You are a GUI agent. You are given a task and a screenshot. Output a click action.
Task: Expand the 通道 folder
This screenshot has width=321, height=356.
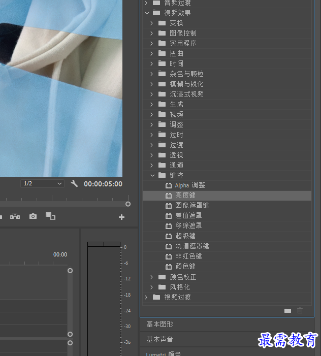[152, 165]
